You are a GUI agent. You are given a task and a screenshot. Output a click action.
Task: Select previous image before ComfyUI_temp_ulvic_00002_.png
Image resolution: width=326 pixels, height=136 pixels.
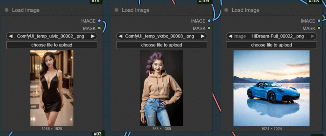[11, 36]
